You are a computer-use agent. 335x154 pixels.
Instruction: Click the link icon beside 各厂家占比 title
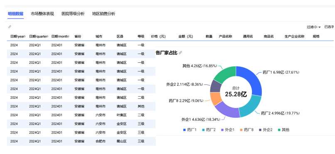180,53
